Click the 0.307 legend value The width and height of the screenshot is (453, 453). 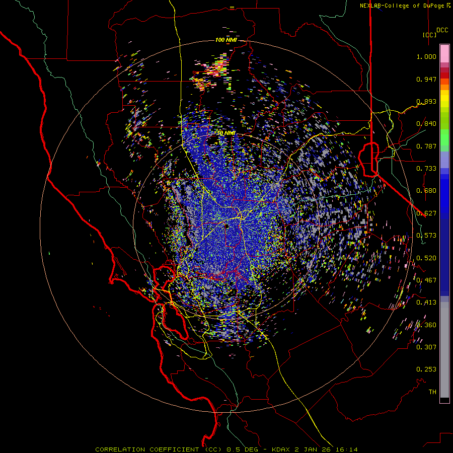click(x=426, y=347)
